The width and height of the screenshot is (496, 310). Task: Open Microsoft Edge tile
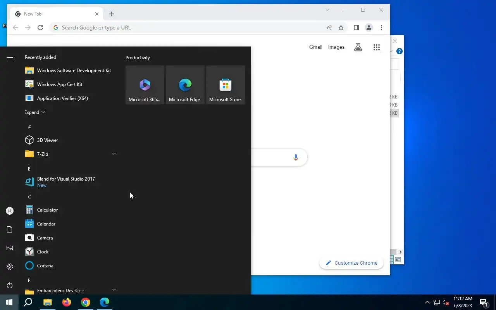(185, 85)
